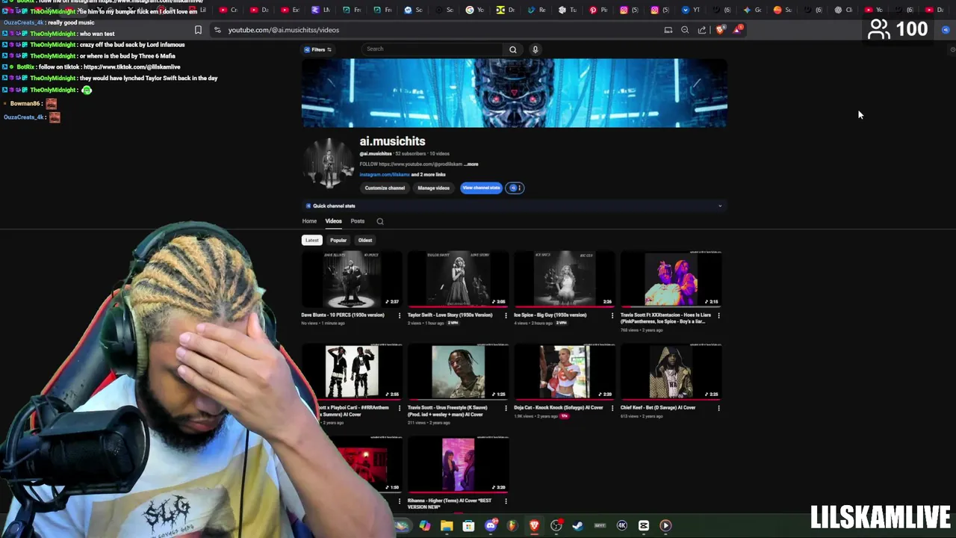Screen dimensions: 956x538
Task: Open options menu for Hoes Is Liars video
Action: 718,315
